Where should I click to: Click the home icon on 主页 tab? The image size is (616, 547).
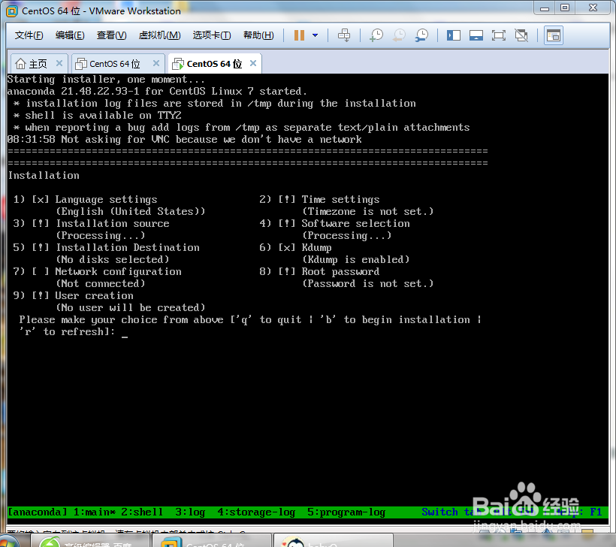click(20, 64)
